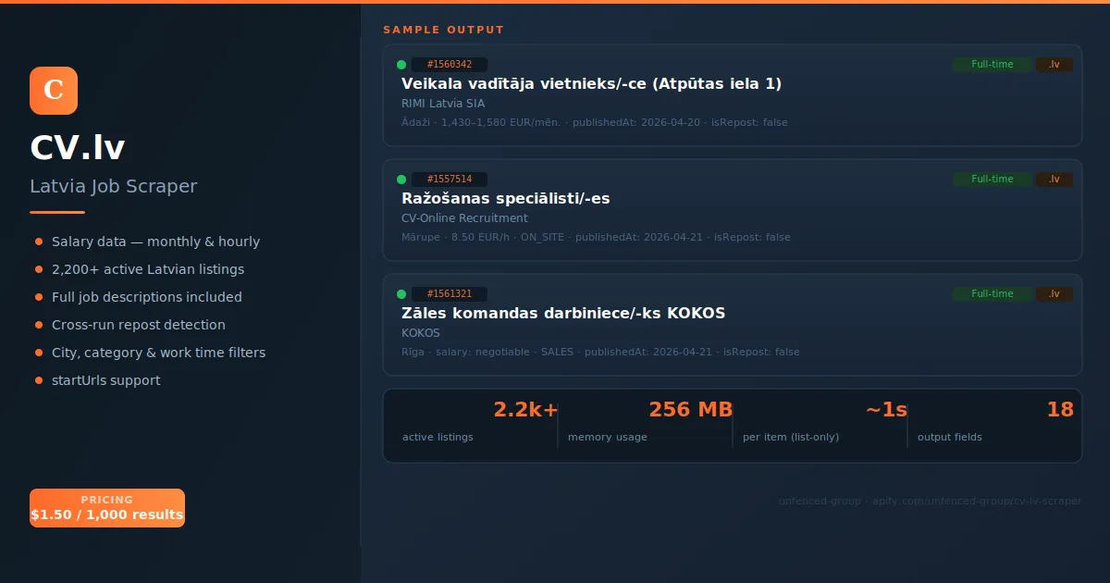This screenshot has width=1110, height=583.
Task: Select 'Salary data — monthly & hourly' bullet
Action: (155, 242)
